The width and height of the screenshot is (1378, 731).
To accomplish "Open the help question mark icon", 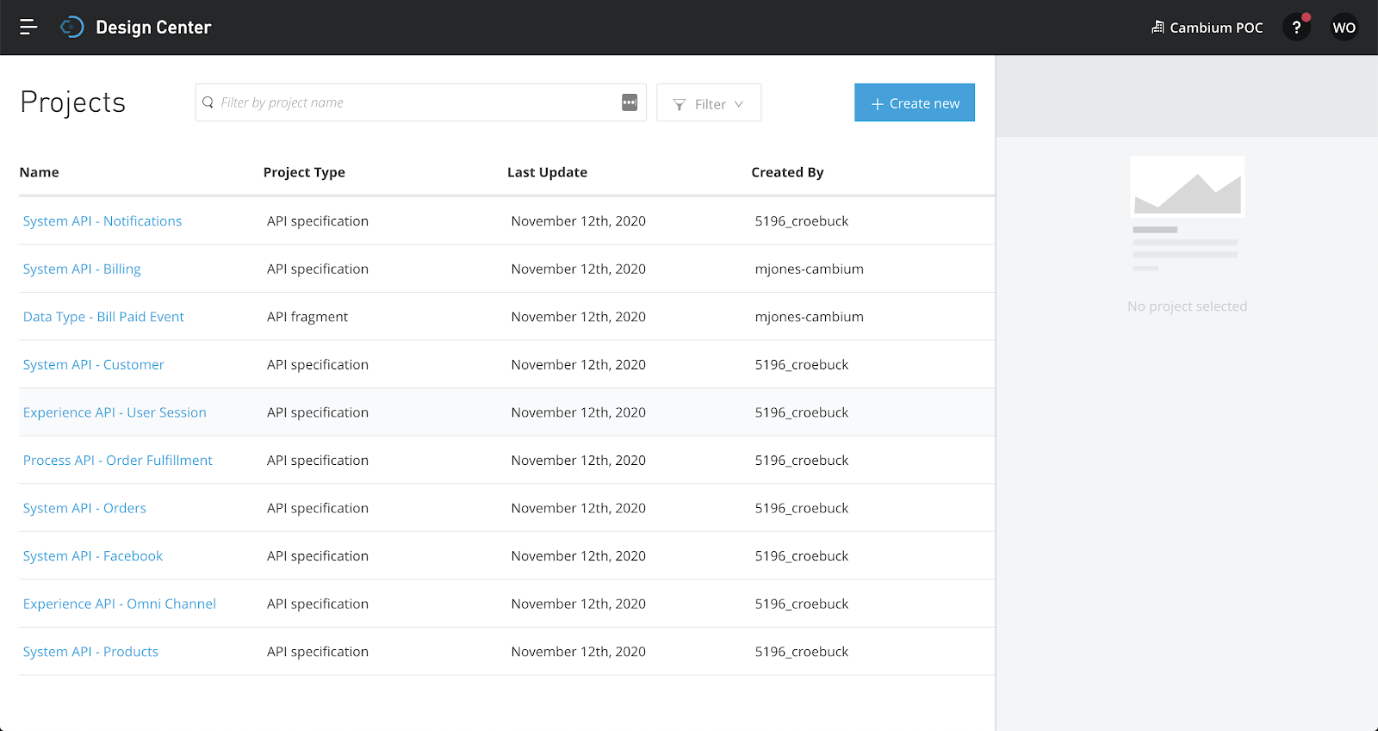I will click(1296, 28).
